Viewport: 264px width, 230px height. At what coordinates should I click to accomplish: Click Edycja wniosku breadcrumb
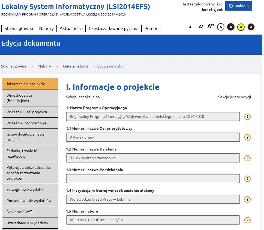(110, 66)
